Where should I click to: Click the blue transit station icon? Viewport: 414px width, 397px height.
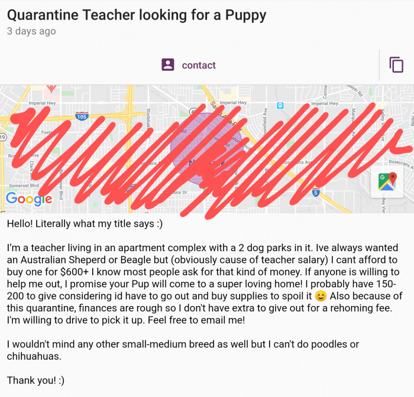click(280, 106)
